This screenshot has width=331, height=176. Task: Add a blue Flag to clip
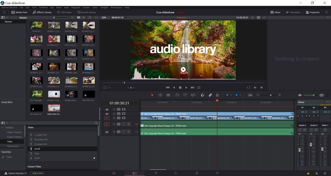pyautogui.click(x=227, y=95)
